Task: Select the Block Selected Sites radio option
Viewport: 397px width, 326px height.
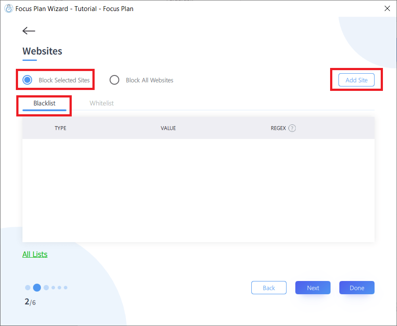Action: [28, 80]
